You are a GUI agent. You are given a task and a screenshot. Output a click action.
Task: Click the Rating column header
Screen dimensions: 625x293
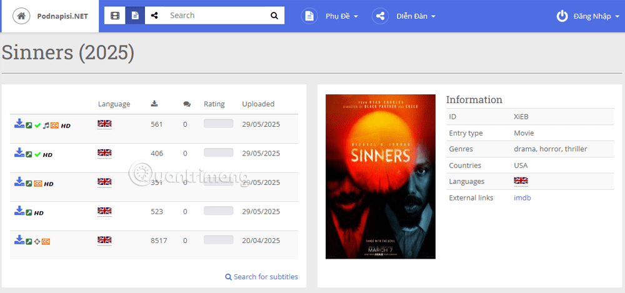(214, 104)
